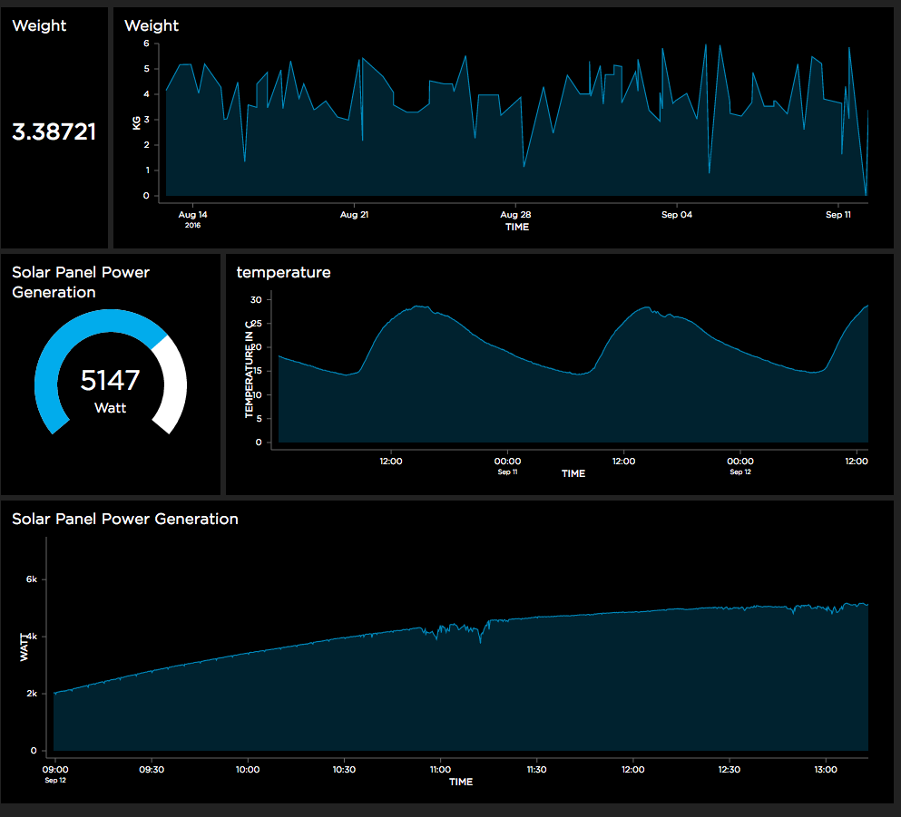Viewport: 901px width, 817px height.
Task: Click the 30 tick on temperature axis
Action: [256, 300]
